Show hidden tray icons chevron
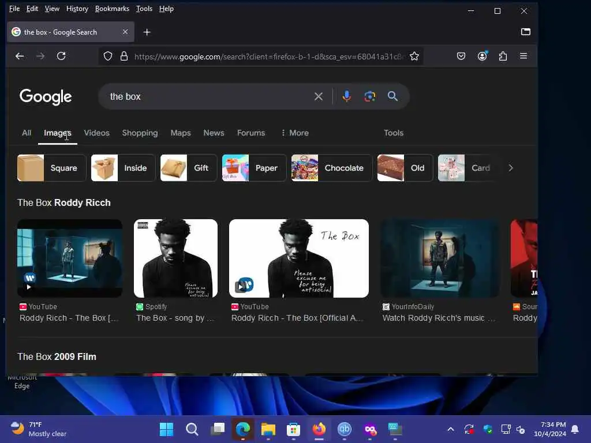 (x=451, y=429)
